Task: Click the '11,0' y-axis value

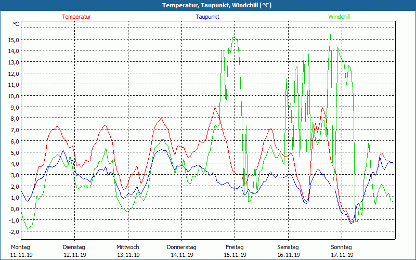Action: pos(14,85)
